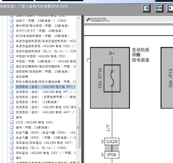Click the CA29 connector box
Viewport: 173px width, 163px height.
point(112,142)
